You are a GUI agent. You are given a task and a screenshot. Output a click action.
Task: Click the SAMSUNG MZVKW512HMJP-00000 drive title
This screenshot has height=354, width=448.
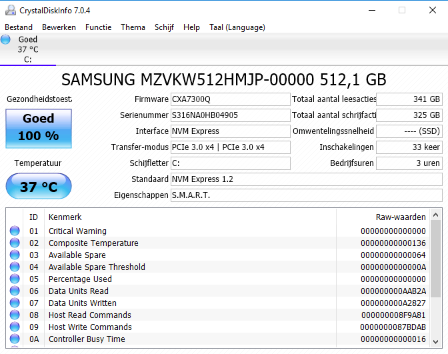click(224, 79)
